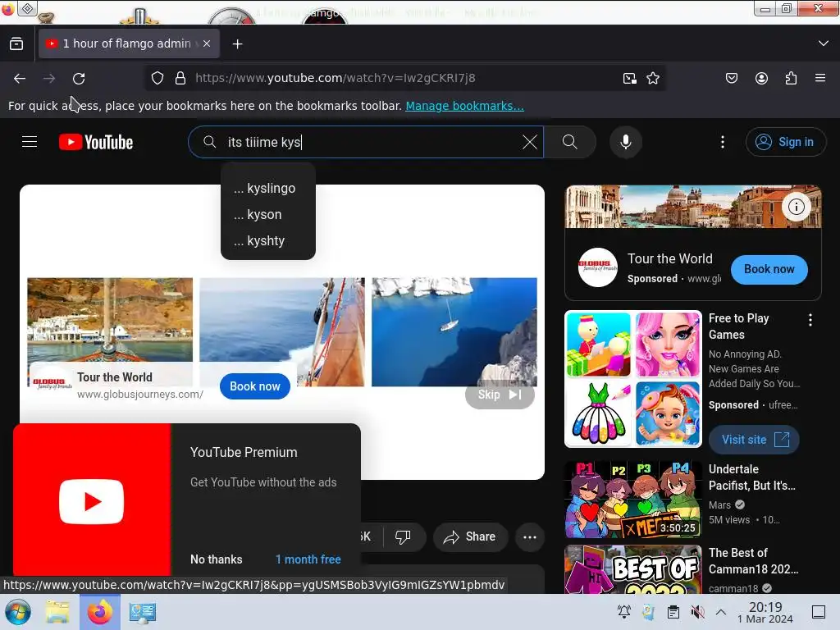Close the flamgo admin tab
This screenshot has width=840, height=630.
click(x=207, y=43)
